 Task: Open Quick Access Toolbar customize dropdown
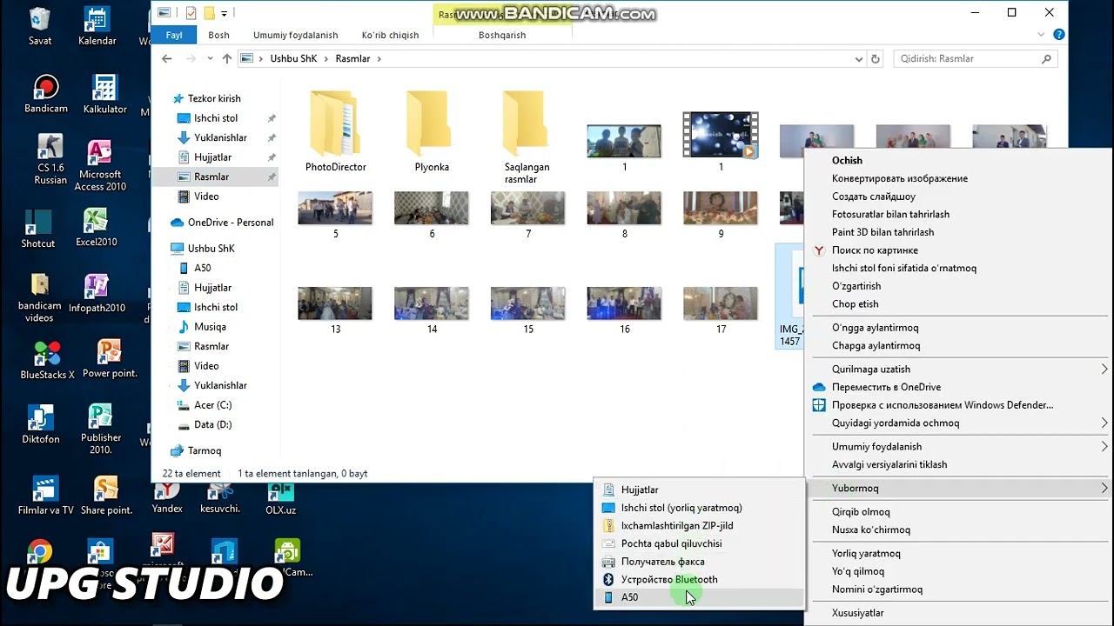(225, 13)
